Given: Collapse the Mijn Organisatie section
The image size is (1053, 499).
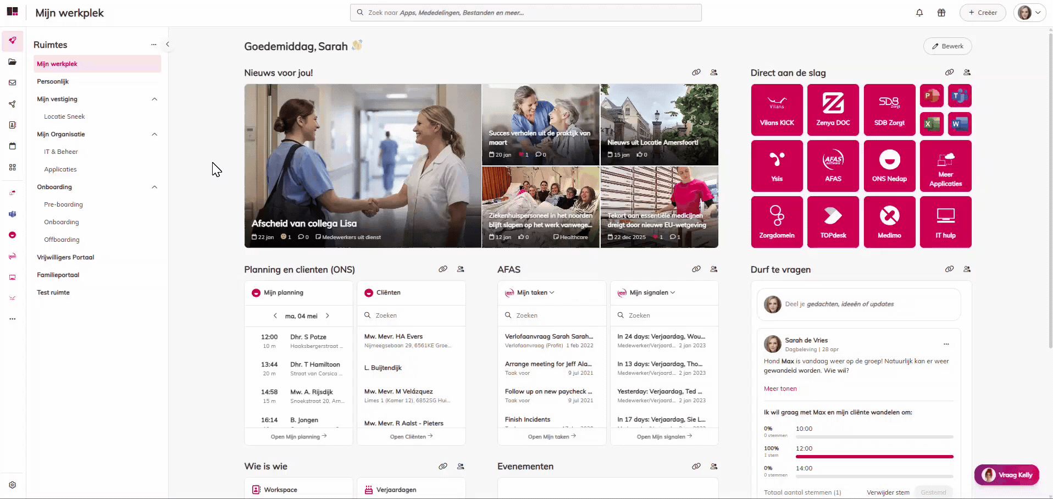Looking at the screenshot, I should (154, 134).
